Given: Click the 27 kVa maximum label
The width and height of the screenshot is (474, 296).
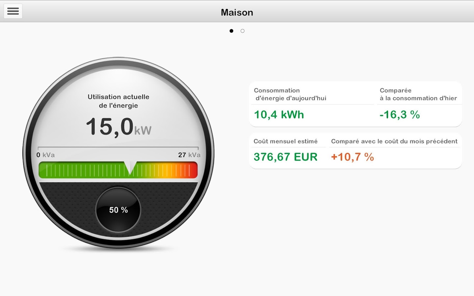Looking at the screenshot, I should (x=189, y=155).
